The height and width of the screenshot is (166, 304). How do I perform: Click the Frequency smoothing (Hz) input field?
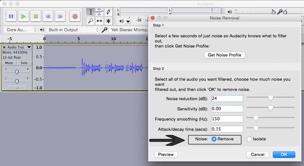coord(227,119)
